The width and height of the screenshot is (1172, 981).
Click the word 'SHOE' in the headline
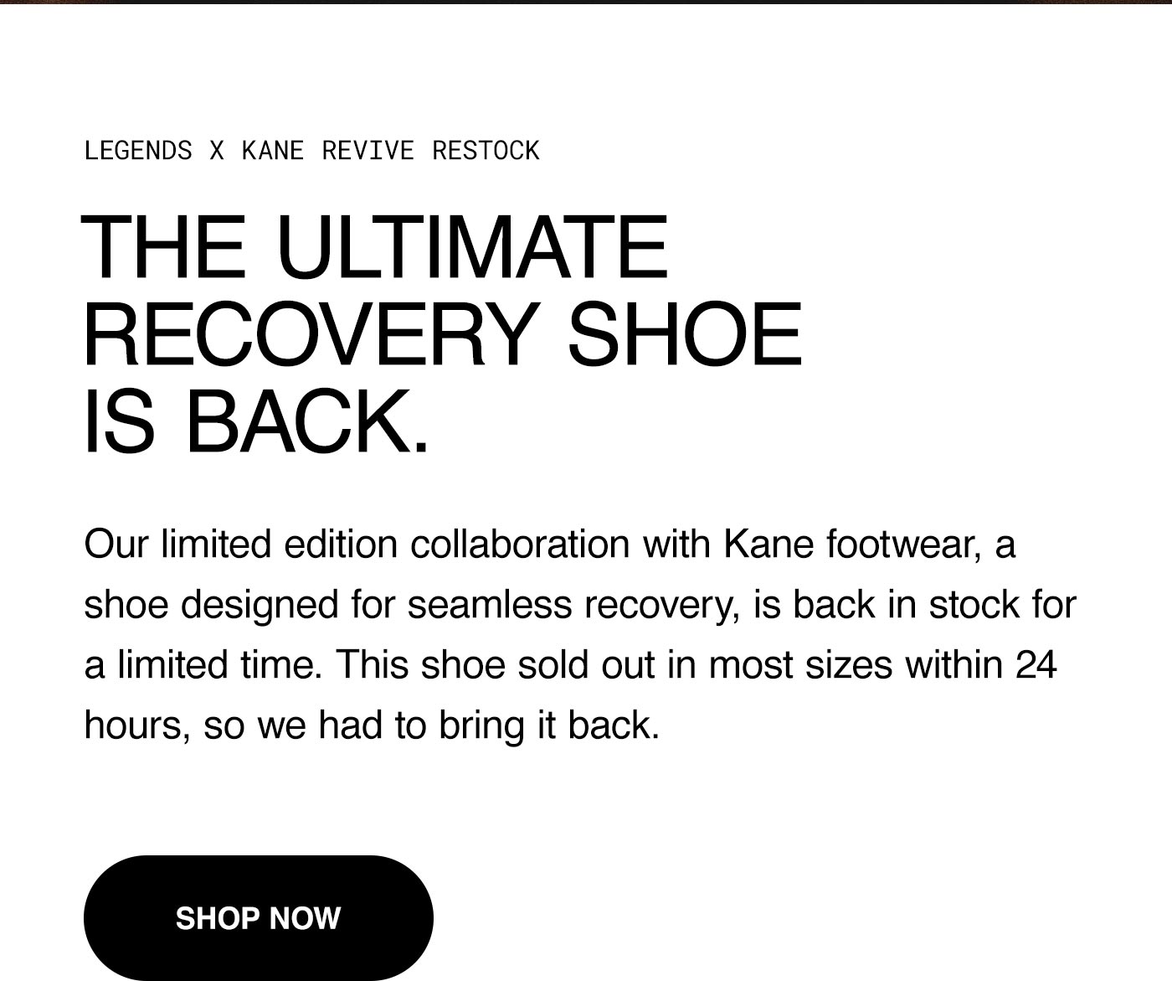pyautogui.click(x=685, y=333)
